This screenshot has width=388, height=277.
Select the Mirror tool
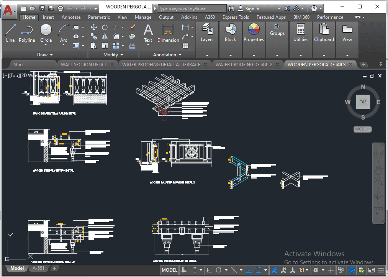tap(105, 36)
